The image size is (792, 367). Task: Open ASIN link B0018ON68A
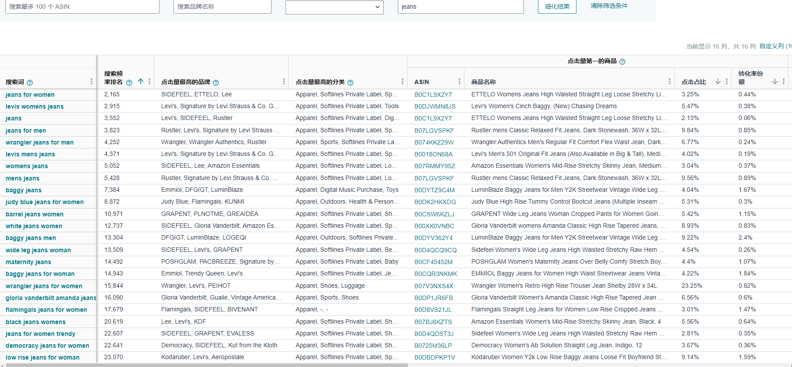[x=434, y=154]
